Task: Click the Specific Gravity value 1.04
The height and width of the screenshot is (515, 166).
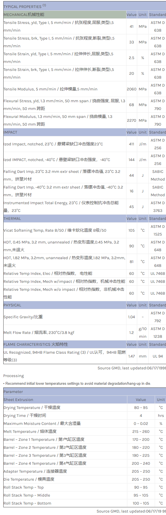Action: coord(131,317)
